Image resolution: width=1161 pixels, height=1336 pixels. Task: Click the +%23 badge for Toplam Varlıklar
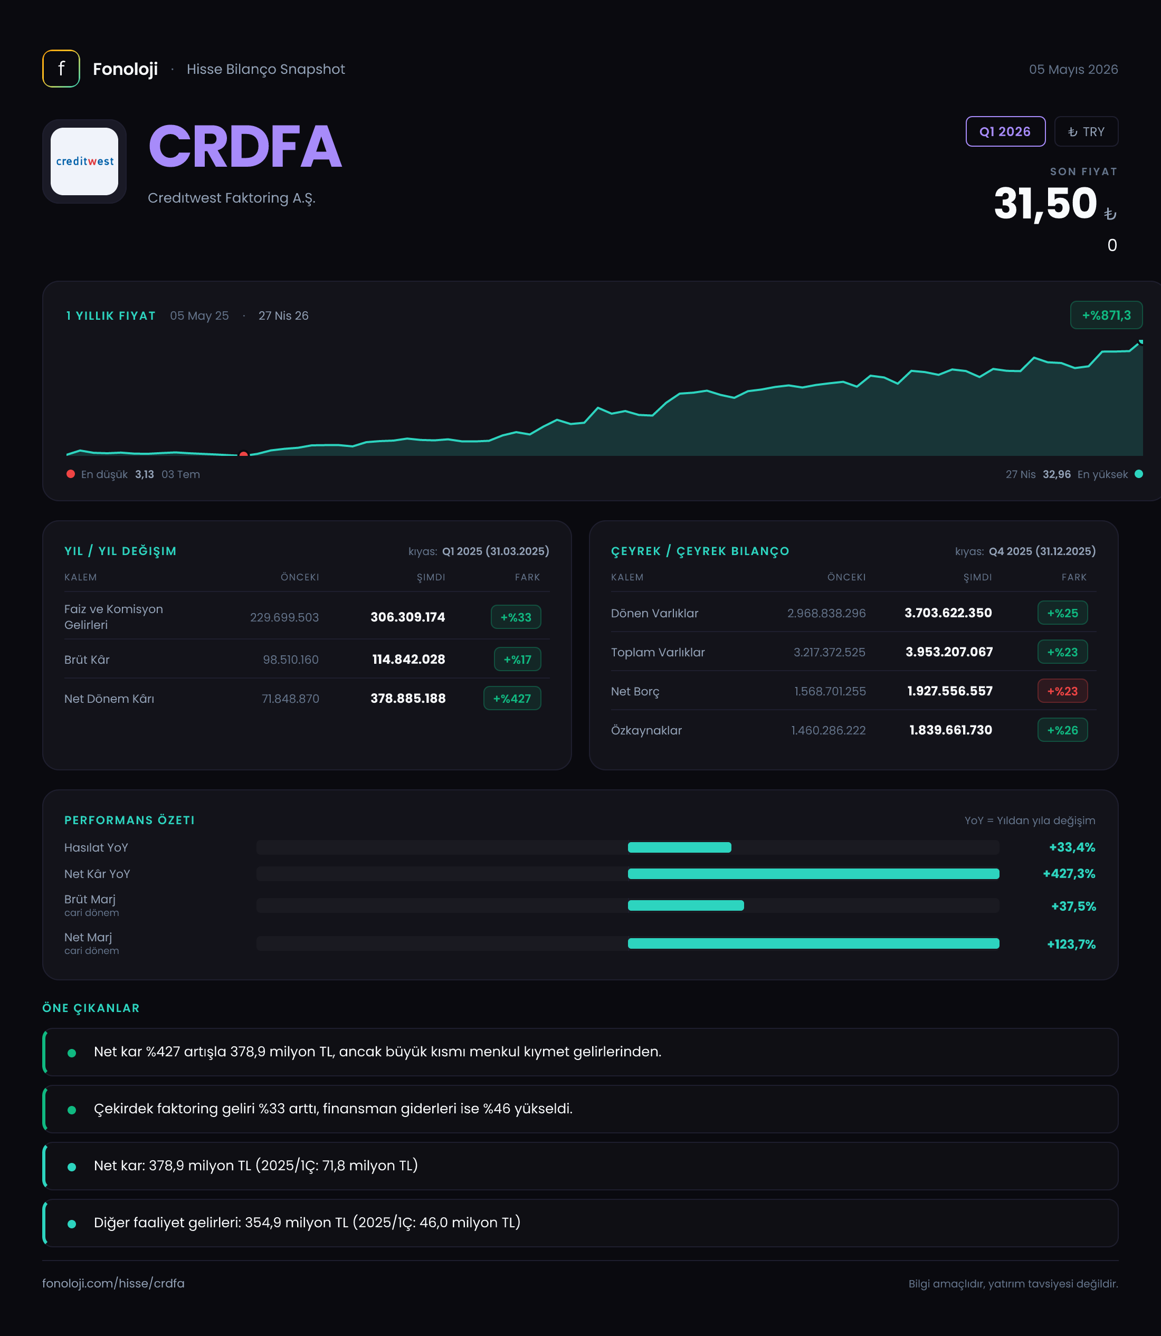click(x=1062, y=652)
